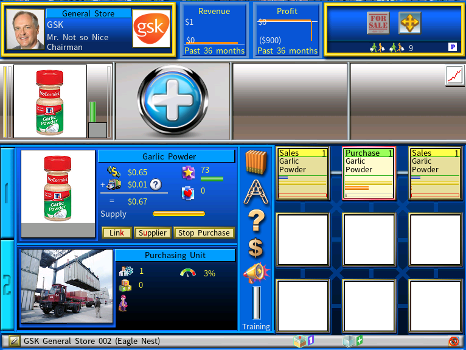Click the building icon with purple 1
This screenshot has width=466, height=350.
point(304,341)
